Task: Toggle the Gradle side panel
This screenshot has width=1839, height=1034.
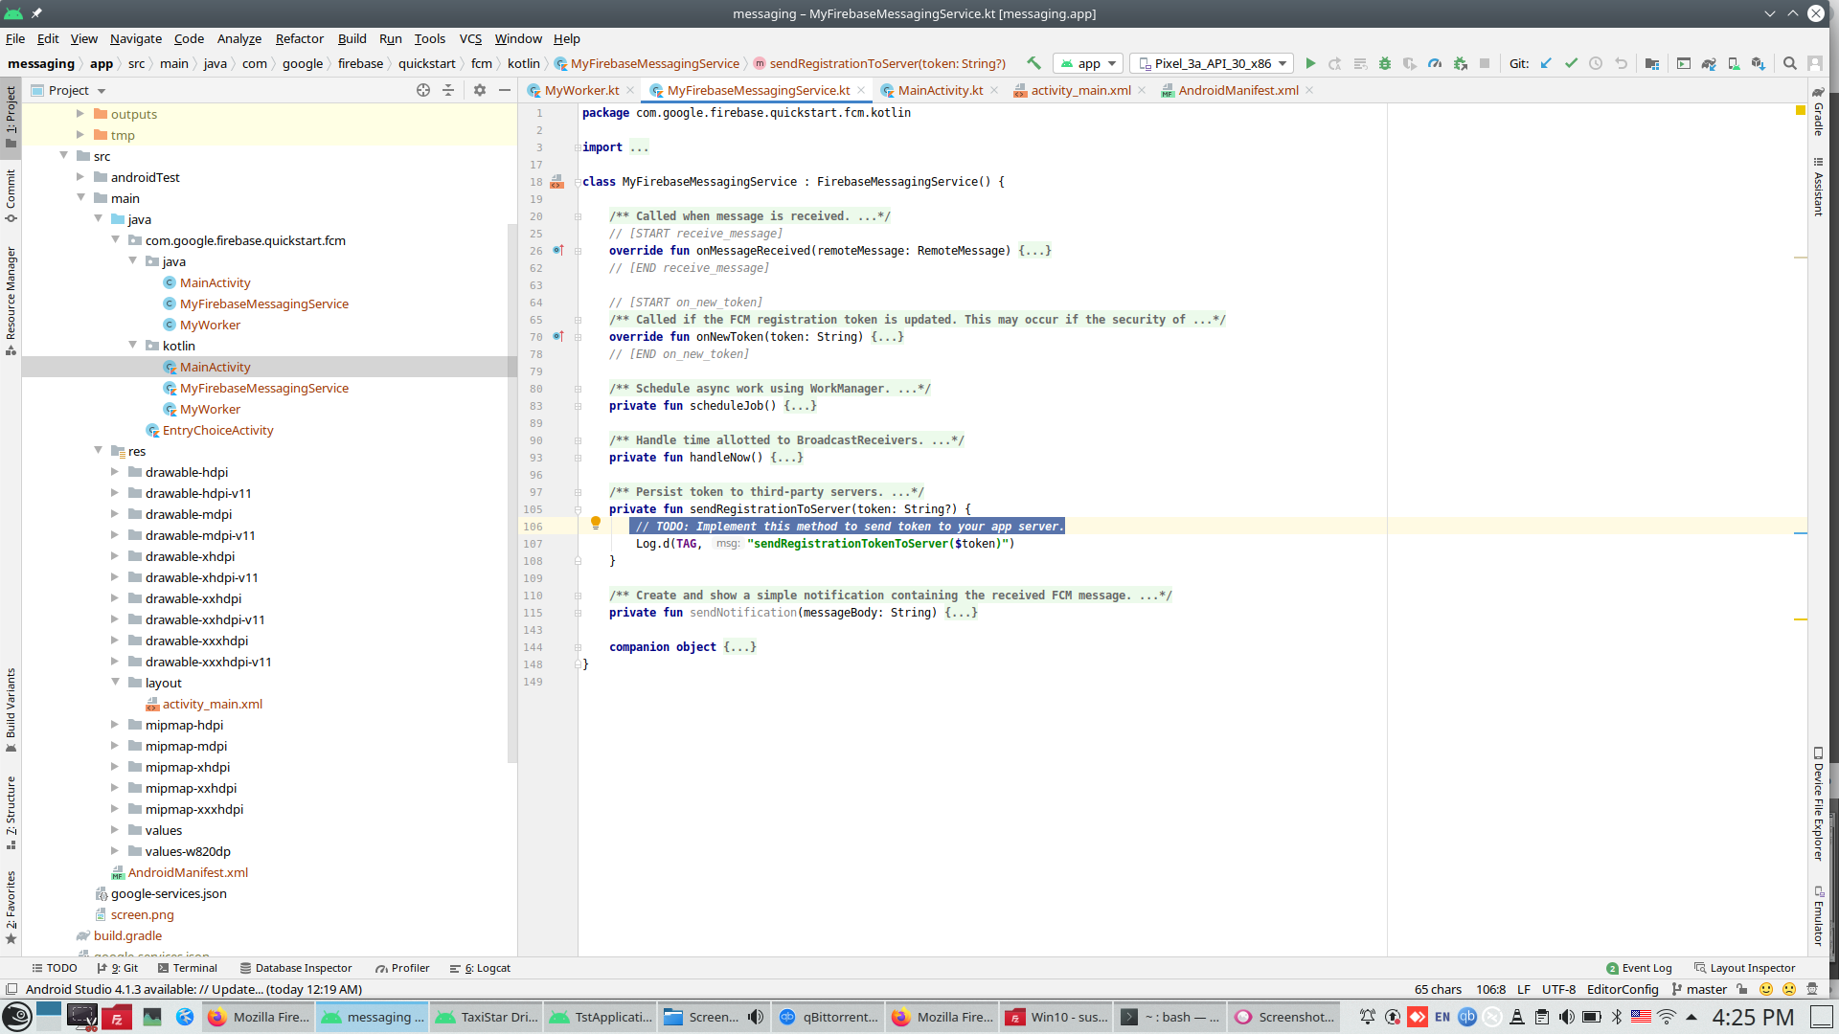Action: [x=1818, y=113]
